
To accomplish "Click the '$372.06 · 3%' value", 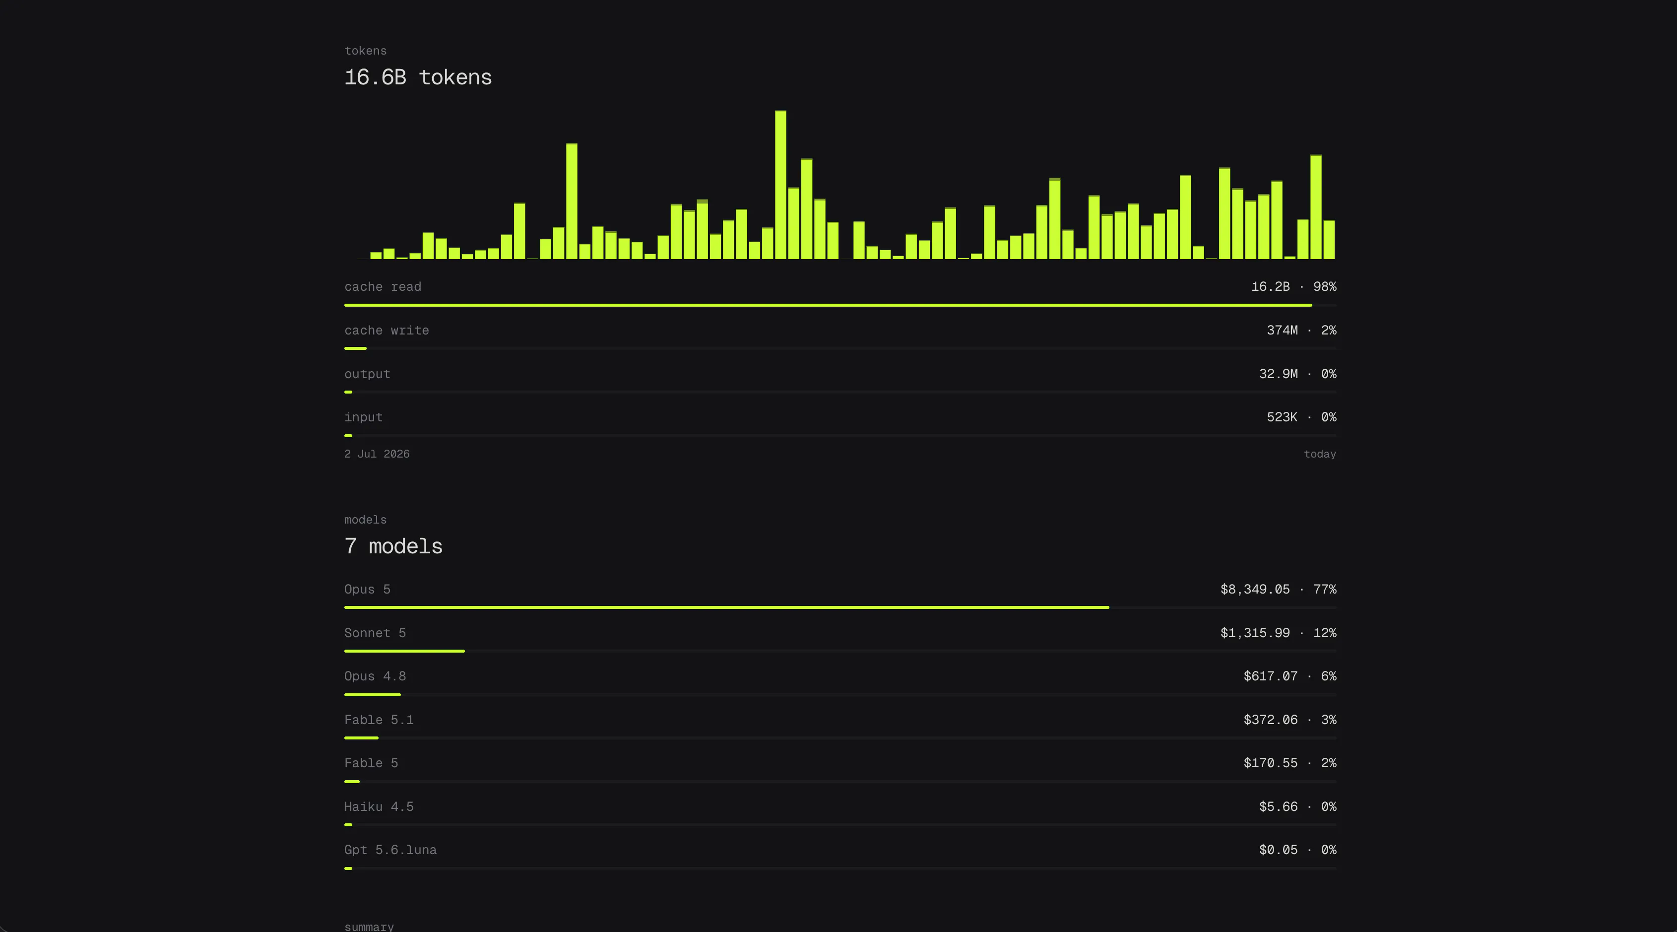I will click(x=1290, y=720).
